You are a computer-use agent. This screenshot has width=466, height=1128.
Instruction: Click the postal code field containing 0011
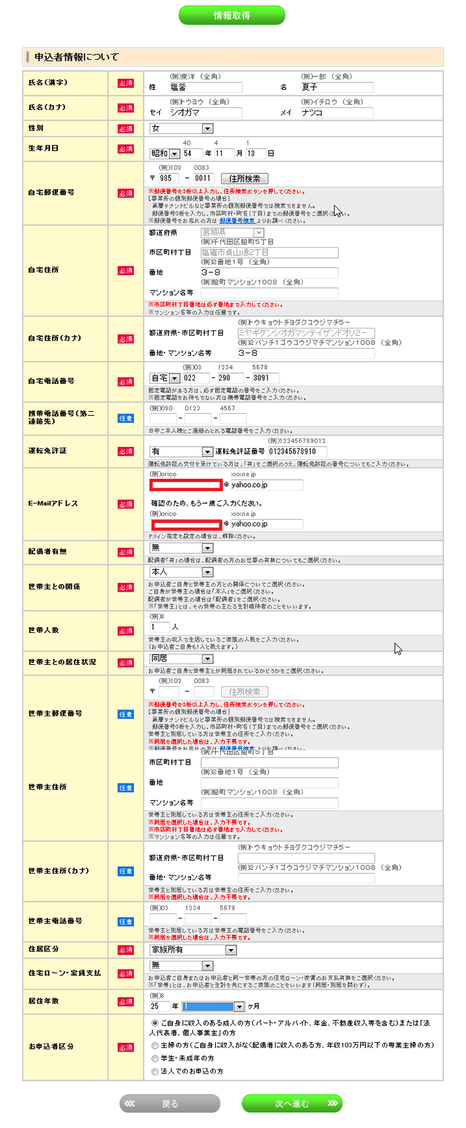point(204,179)
